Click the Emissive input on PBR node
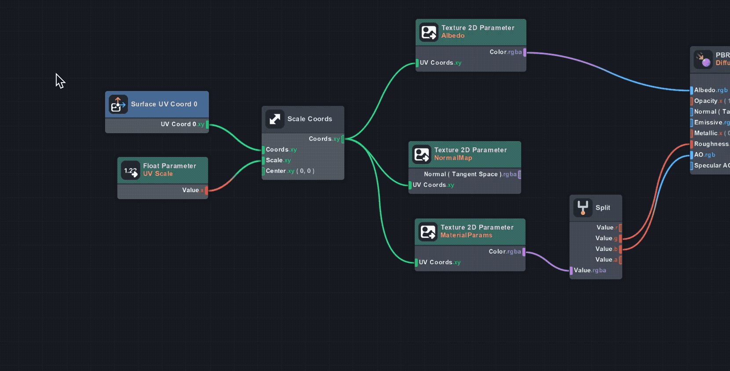The image size is (730, 371). click(692, 123)
